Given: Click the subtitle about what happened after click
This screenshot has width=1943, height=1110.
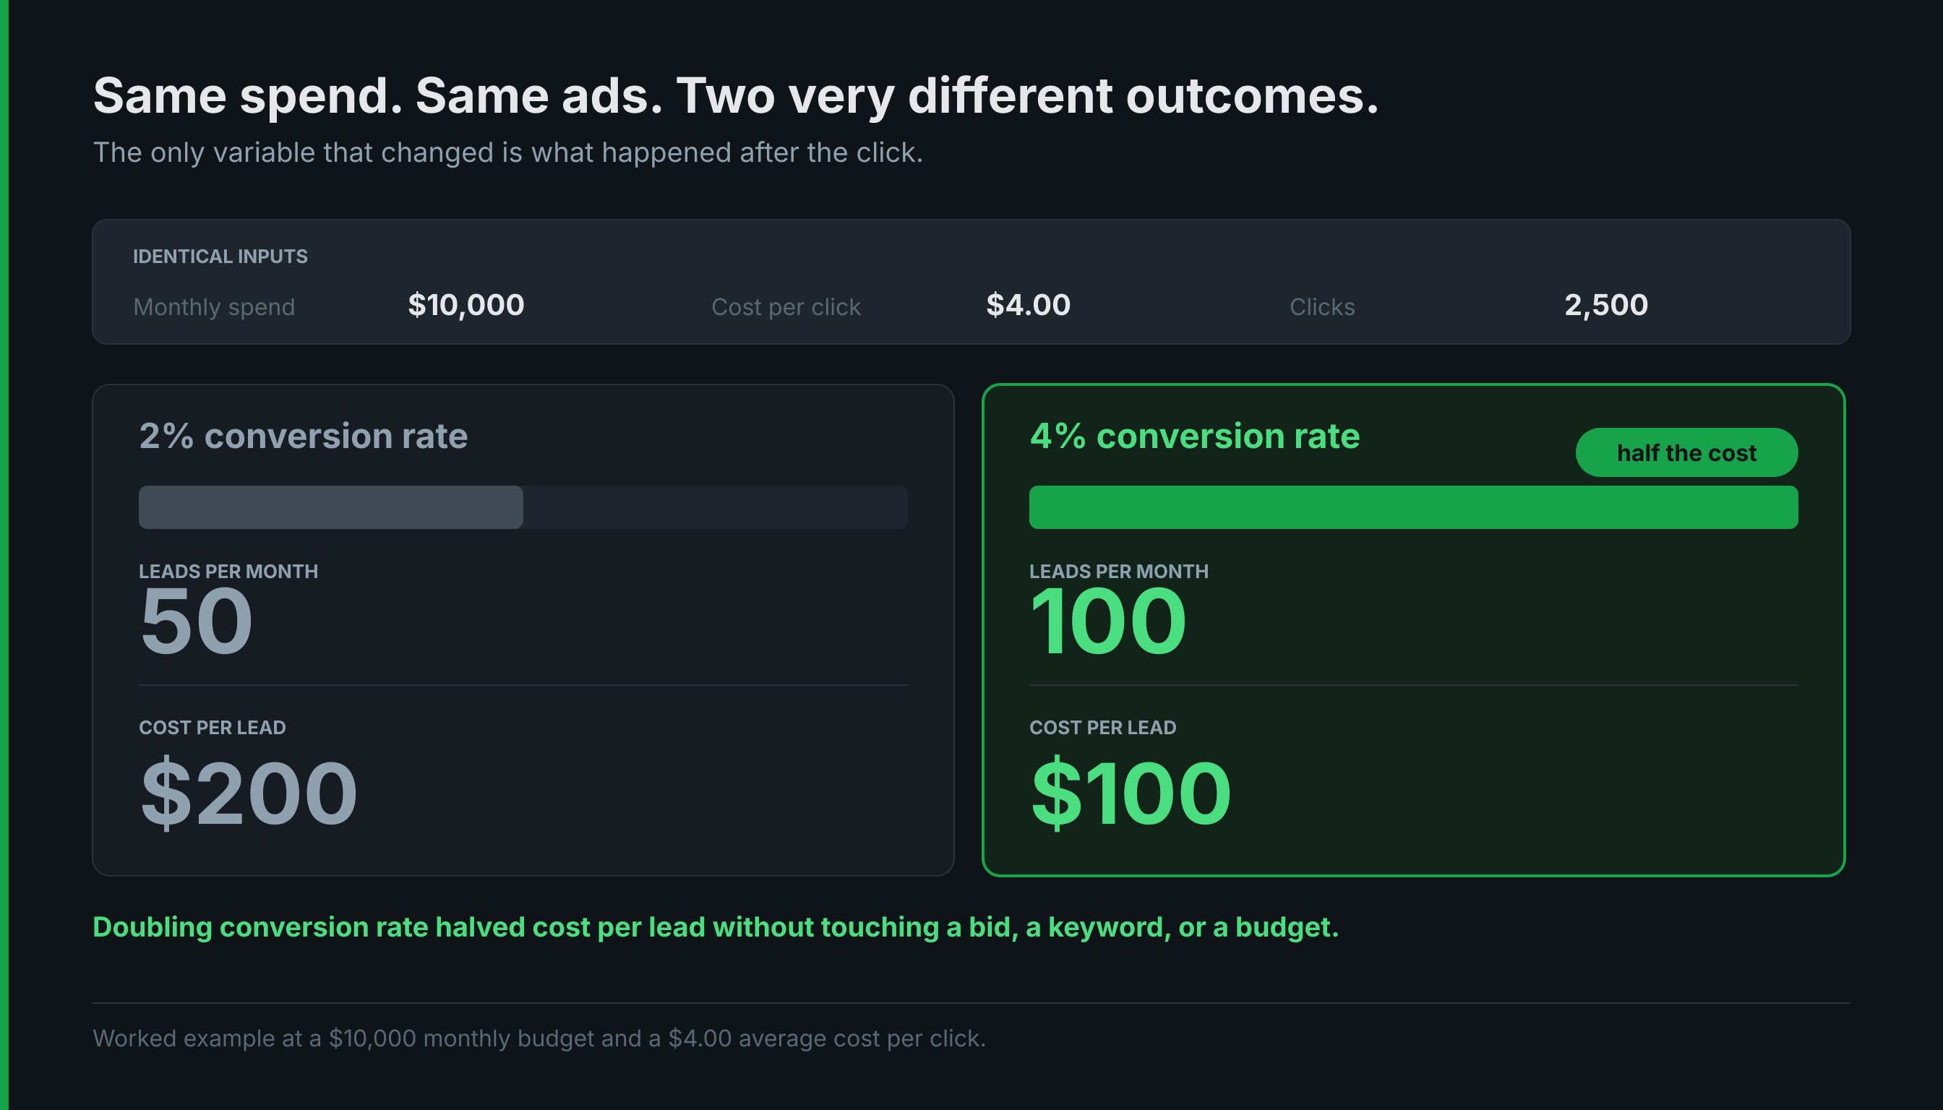Looking at the screenshot, I should pos(508,152).
